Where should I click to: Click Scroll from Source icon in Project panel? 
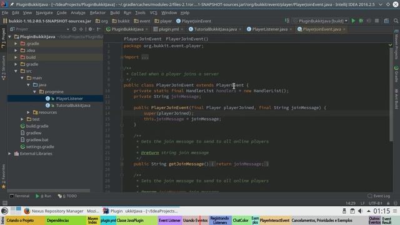pyautogui.click(x=74, y=29)
